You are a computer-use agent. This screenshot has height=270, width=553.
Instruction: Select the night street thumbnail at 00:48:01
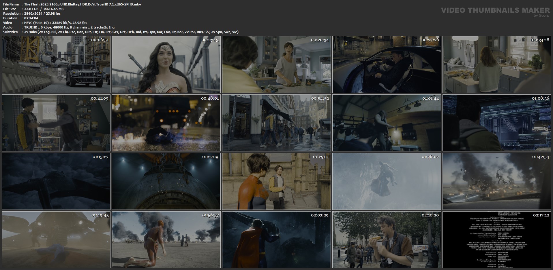[166, 123]
